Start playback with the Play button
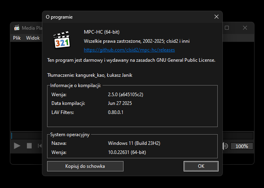 pos(17,146)
